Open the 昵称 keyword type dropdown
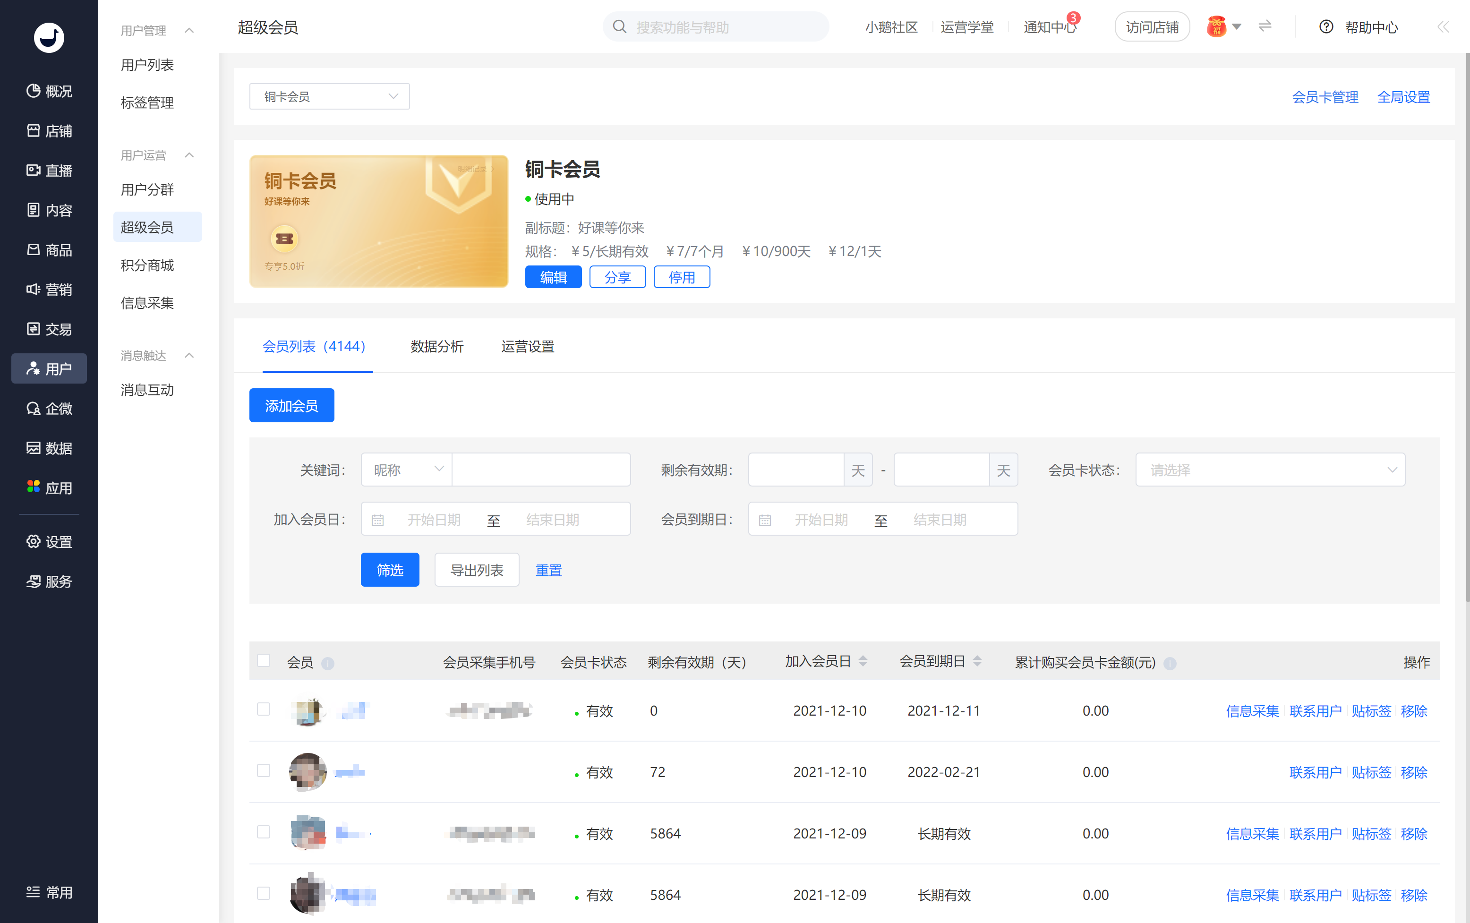Screen dimensions: 1470x923 coord(407,470)
